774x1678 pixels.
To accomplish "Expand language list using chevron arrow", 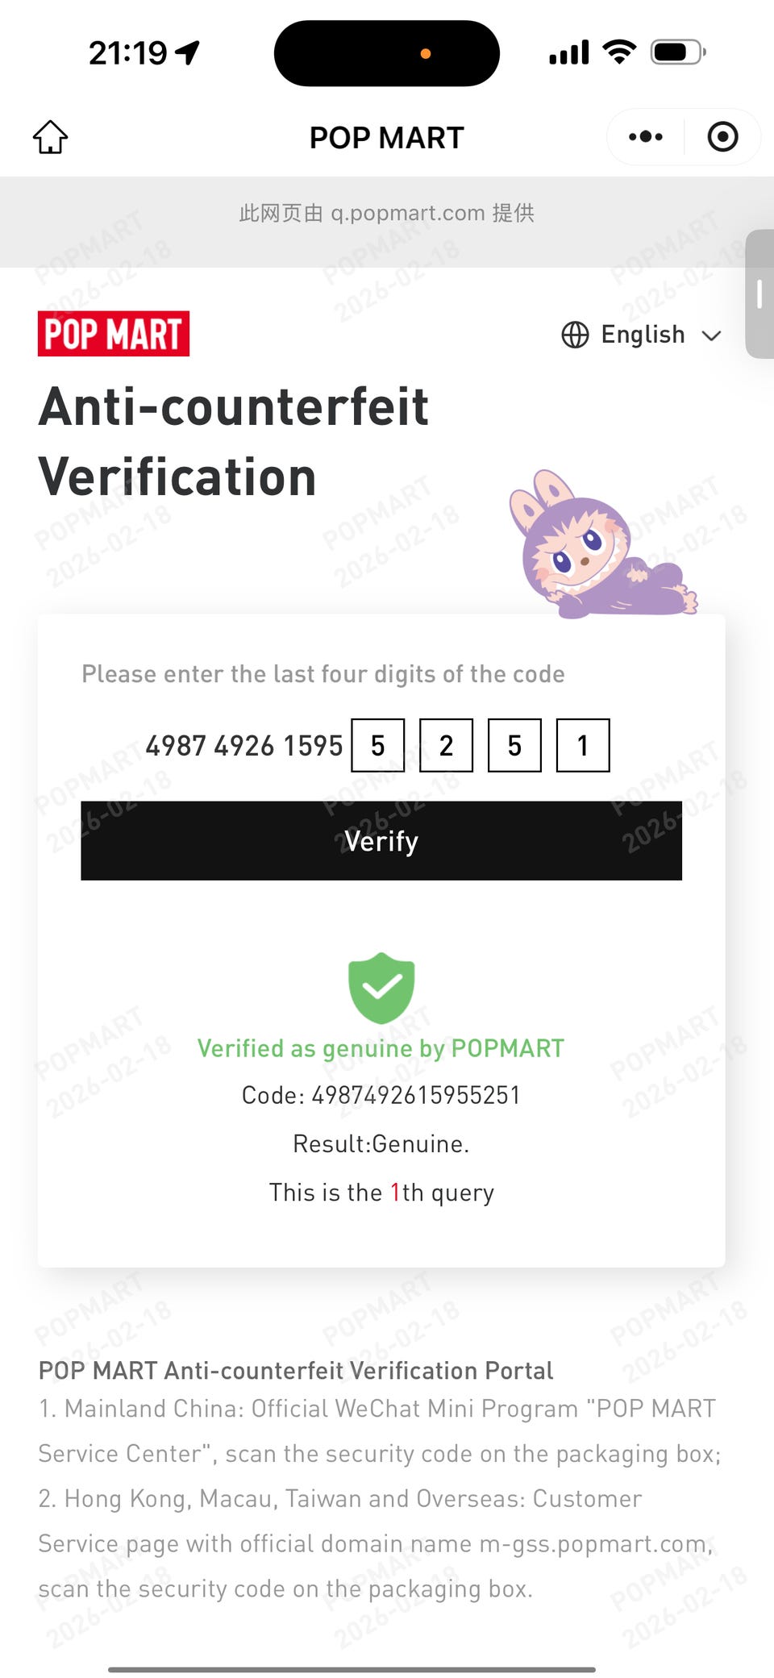I will tap(711, 335).
